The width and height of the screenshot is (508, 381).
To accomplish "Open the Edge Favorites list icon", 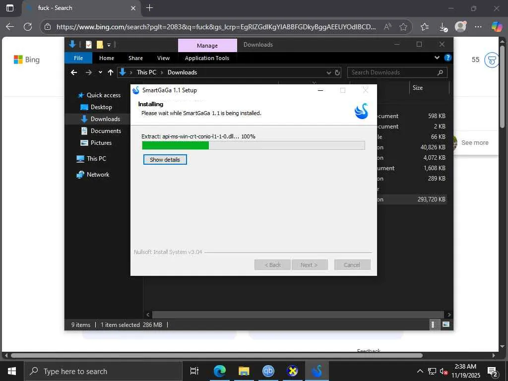I will [425, 27].
